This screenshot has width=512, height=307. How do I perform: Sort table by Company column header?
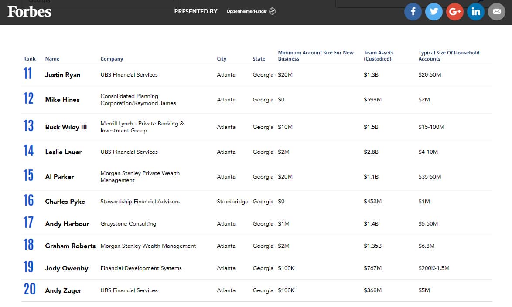click(112, 59)
